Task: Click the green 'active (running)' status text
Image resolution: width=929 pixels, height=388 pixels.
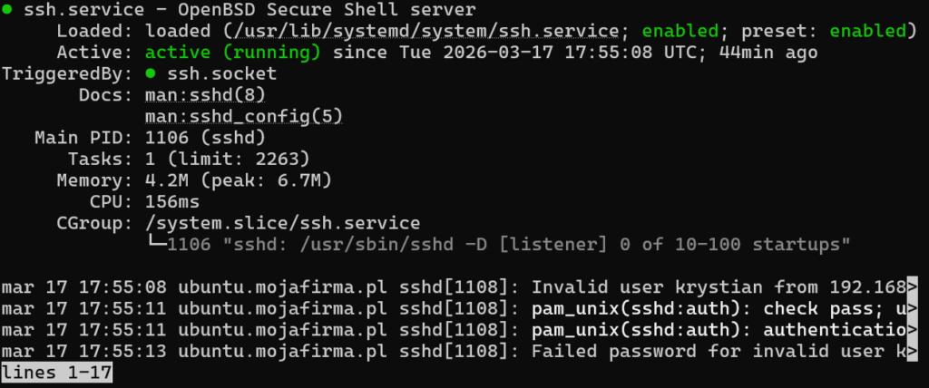Action: (232, 53)
